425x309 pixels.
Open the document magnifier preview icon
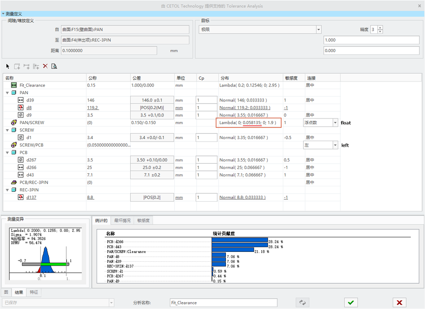[x=54, y=66]
